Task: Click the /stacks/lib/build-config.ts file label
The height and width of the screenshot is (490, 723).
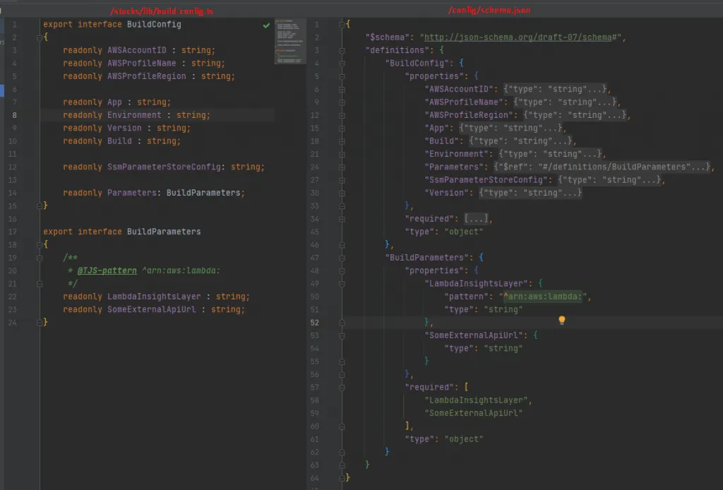Action: pos(162,10)
